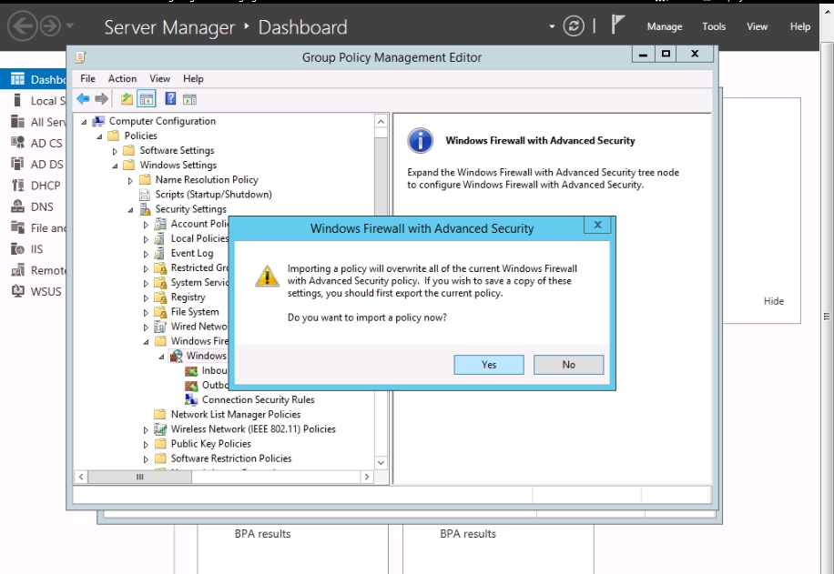
Task: Confirm policy import with Yes button
Action: (488, 365)
